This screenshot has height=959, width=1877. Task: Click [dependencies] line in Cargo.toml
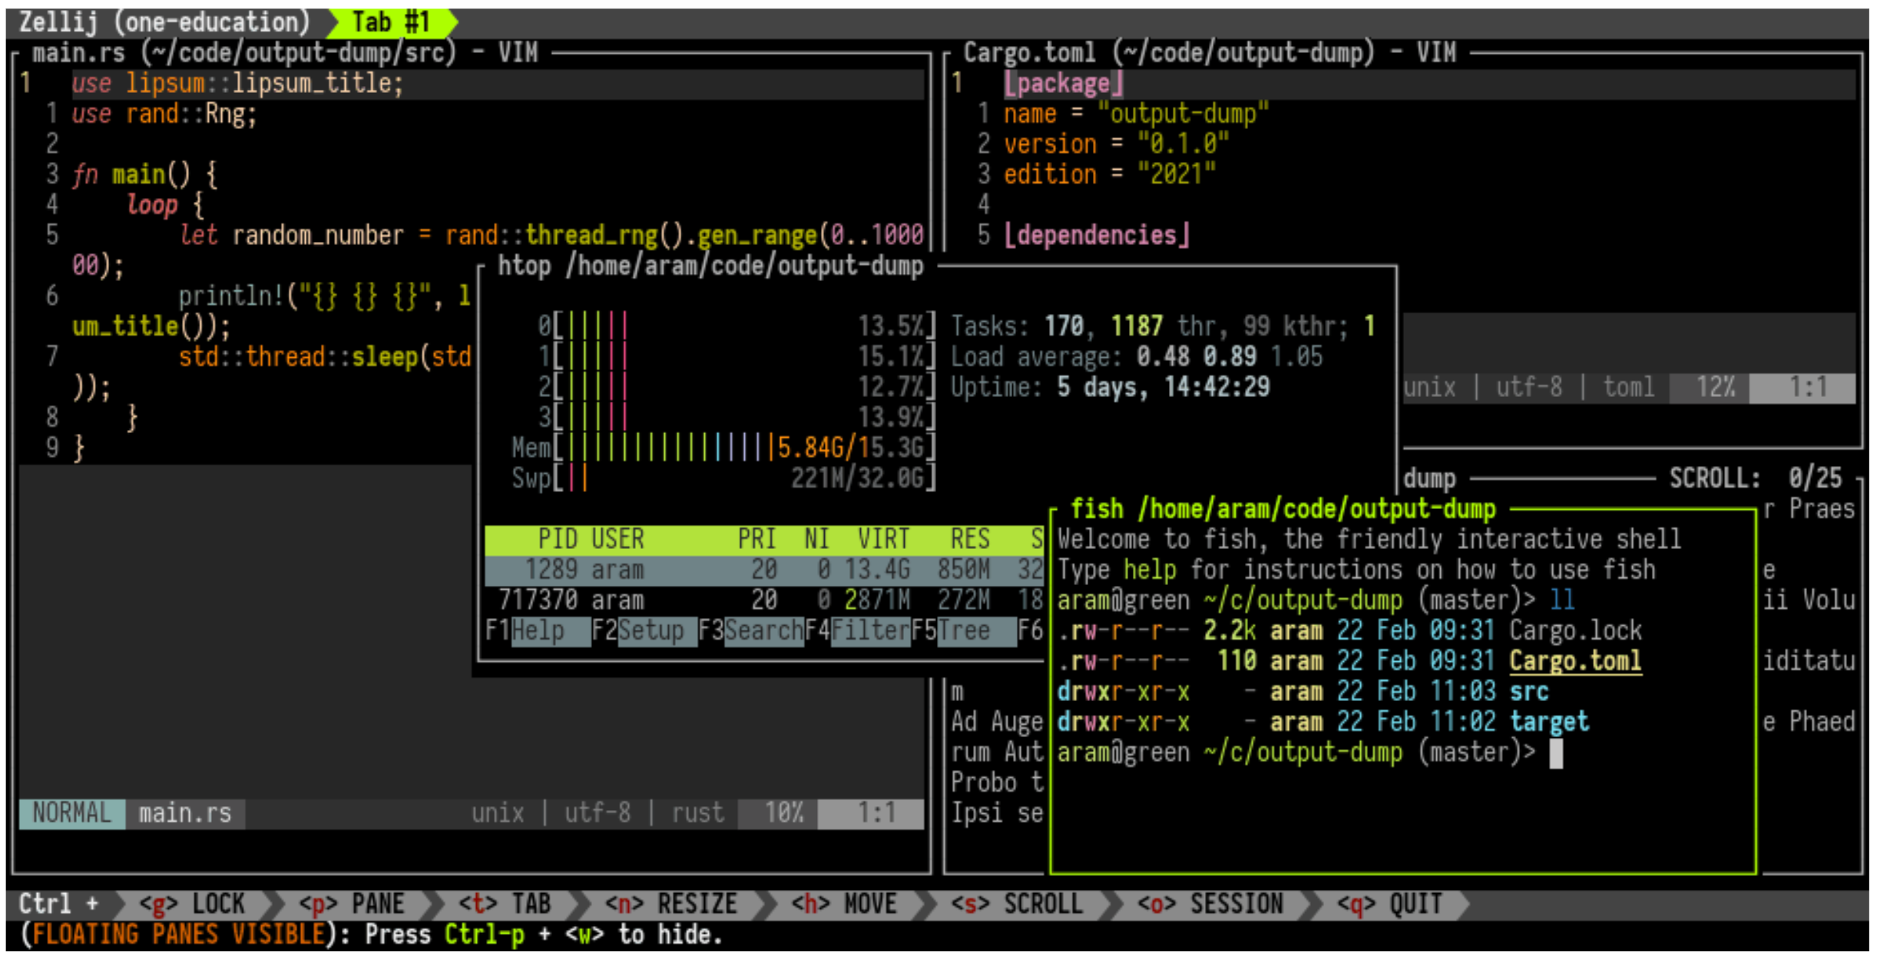coord(1097,236)
